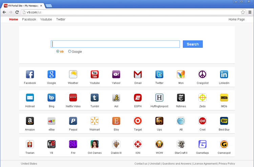Launch the Amazon shortcut icon
254x167 pixels.
click(30, 121)
